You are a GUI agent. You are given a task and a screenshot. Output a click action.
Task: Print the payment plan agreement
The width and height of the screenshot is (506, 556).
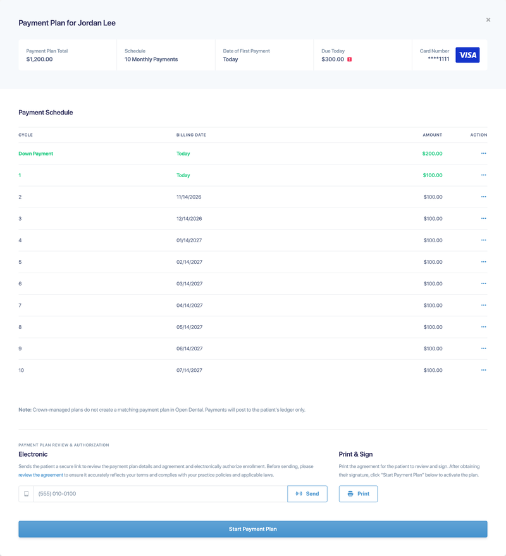(358, 493)
